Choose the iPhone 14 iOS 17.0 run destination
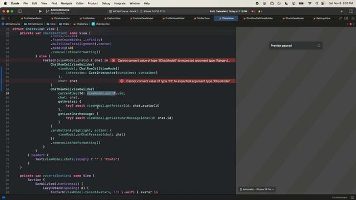Viewport: 356px width, 200px height. tap(152, 11)
